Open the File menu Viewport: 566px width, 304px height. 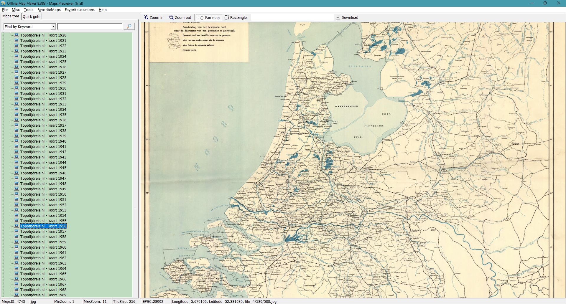click(5, 10)
